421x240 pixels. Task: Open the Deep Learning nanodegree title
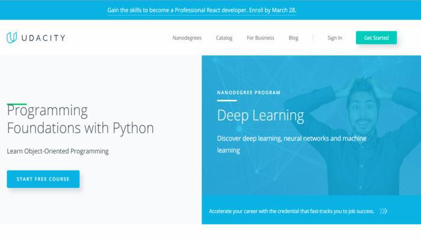260,115
